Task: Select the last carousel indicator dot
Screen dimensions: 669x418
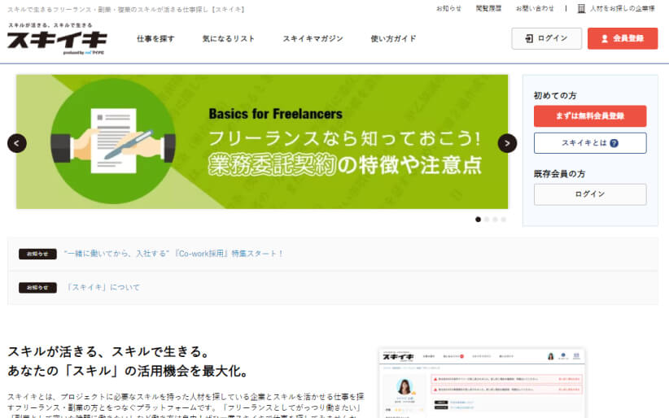Action: click(504, 220)
